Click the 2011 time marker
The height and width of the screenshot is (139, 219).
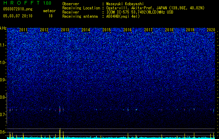pos(23,30)
